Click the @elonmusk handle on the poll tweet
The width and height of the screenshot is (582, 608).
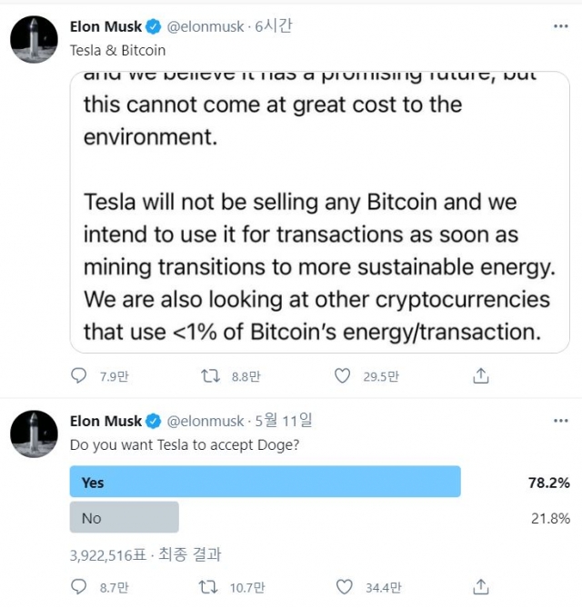click(x=206, y=421)
